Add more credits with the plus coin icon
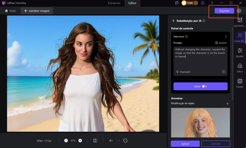 tap(196, 3)
